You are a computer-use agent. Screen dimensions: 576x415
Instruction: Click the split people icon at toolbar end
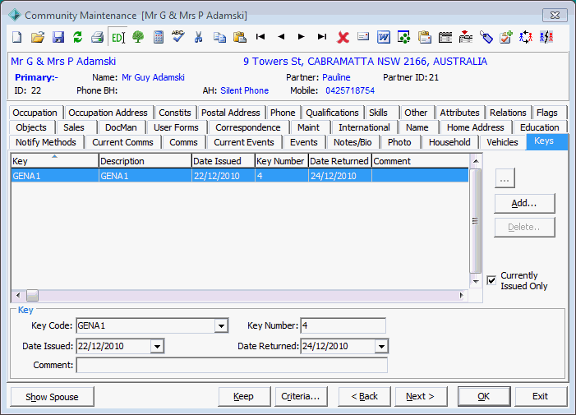click(x=546, y=37)
